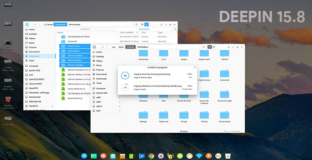Click the FlatPlatBlue breadcrumb segment
The width and height of the screenshot is (312, 160).
(x=143, y=47)
